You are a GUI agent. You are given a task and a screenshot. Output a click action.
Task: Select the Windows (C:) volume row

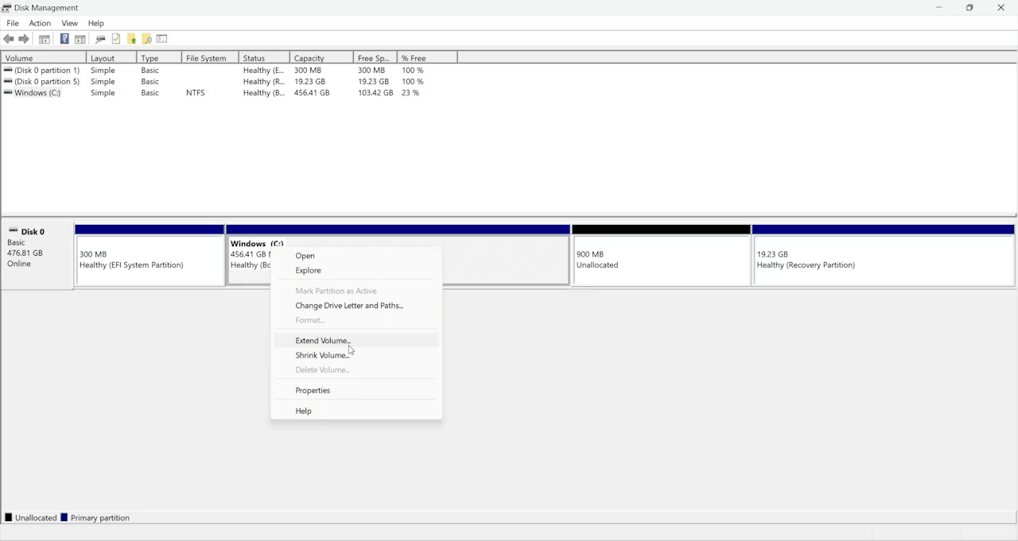[37, 93]
